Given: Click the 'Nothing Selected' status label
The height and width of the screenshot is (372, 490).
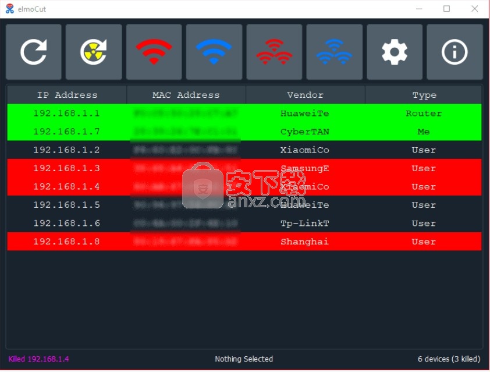Looking at the screenshot, I should (x=244, y=359).
